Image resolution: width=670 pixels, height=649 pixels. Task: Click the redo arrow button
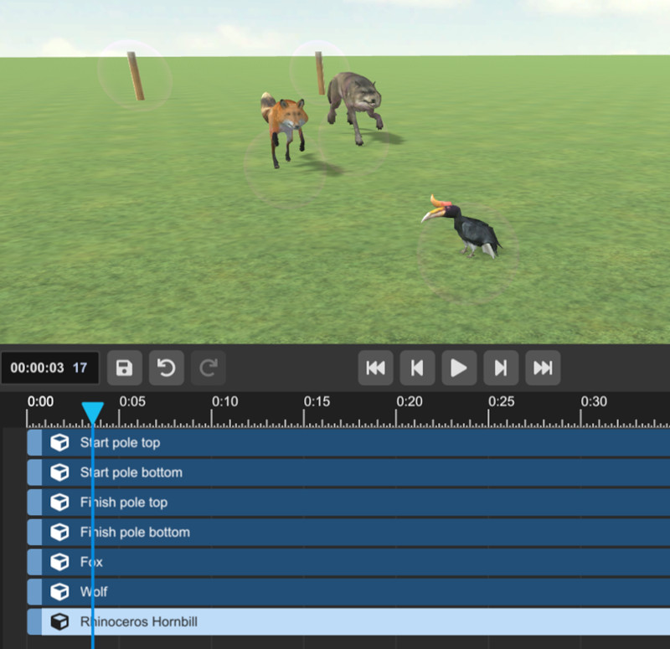pyautogui.click(x=208, y=368)
